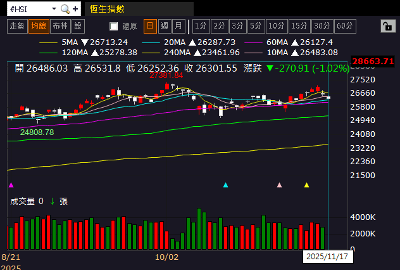Enable the 還原 checkbox
Viewport: 400px width, 270px height.
point(113,26)
